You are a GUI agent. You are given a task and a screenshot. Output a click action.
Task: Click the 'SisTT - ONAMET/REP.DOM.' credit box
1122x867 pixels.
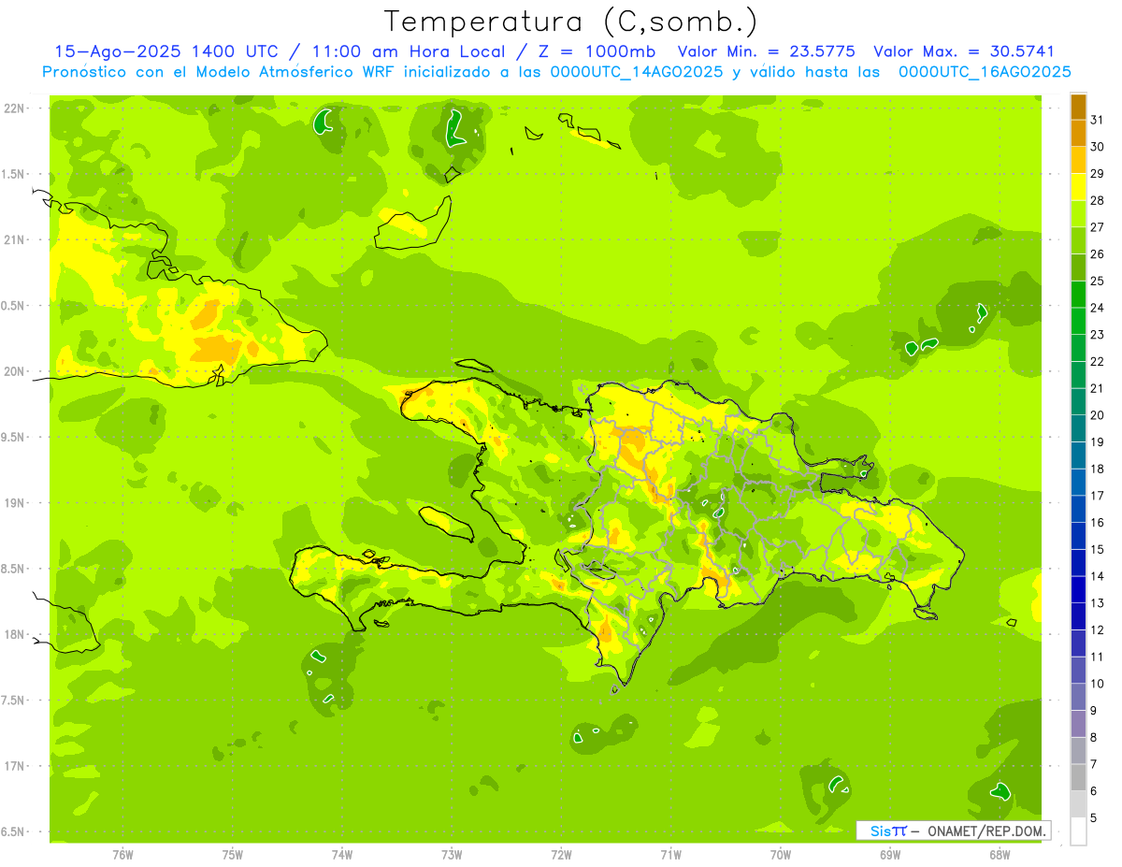pos(954,831)
